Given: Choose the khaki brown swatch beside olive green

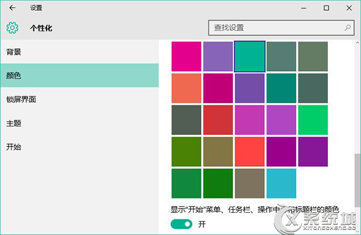Looking at the screenshot, I should 218,152.
